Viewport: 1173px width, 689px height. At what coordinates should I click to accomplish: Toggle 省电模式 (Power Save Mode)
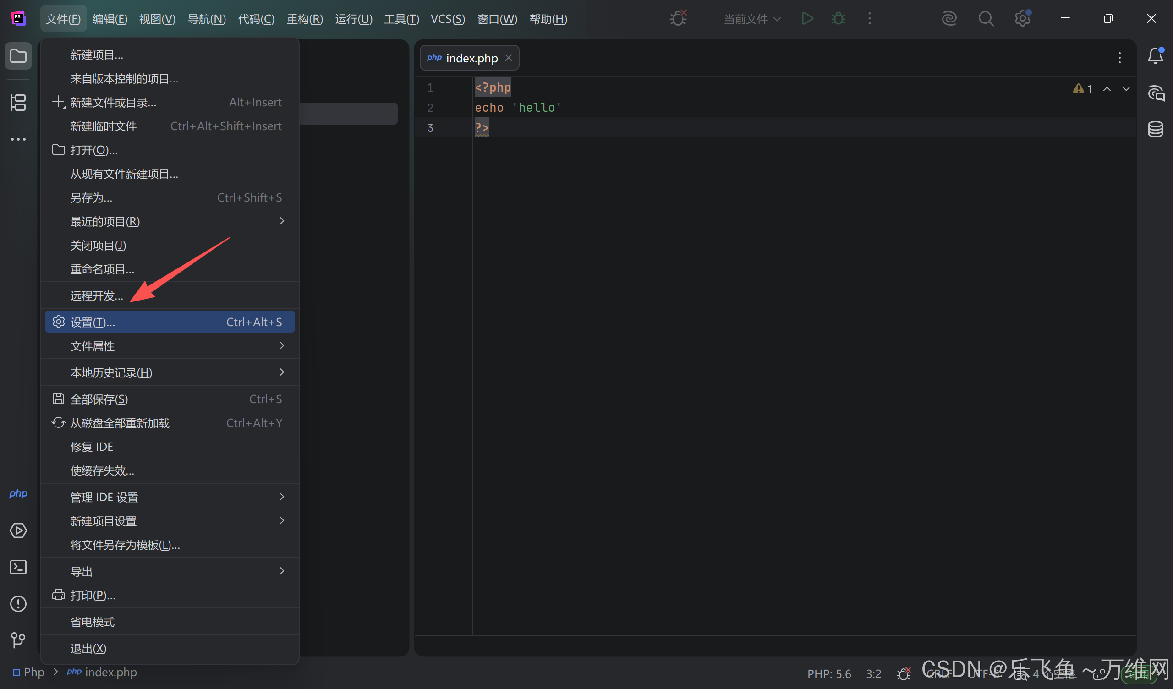(x=92, y=622)
